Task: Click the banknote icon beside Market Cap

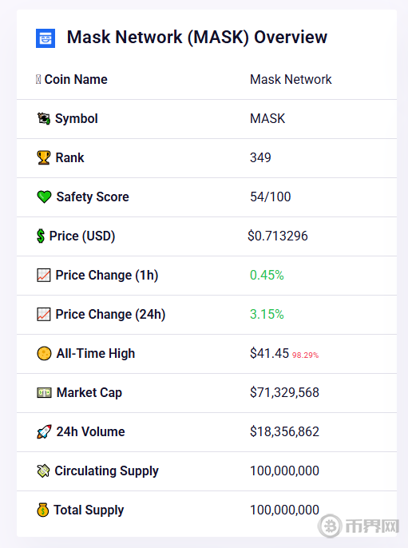Action: pyautogui.click(x=44, y=393)
